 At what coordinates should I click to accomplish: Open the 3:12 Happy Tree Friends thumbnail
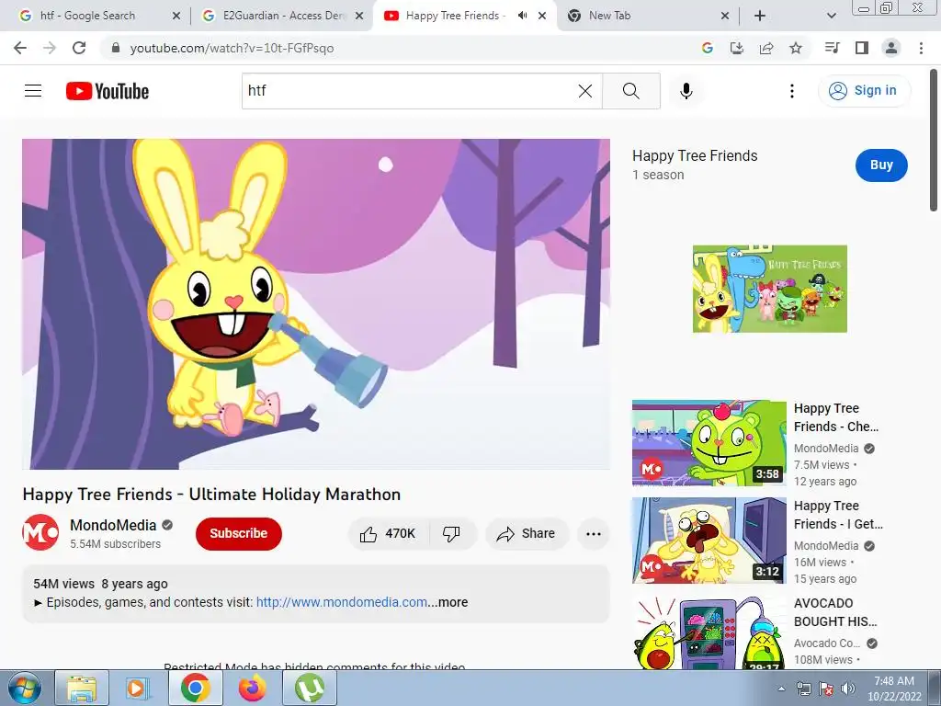(709, 541)
